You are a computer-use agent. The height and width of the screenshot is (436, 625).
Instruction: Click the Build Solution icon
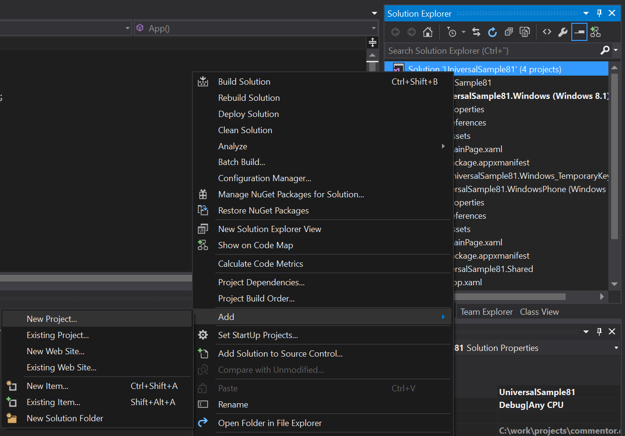pos(203,81)
